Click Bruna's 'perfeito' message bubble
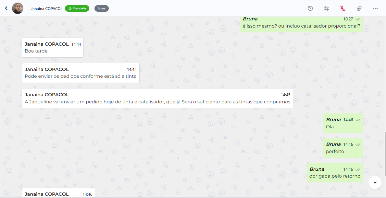The height and width of the screenshot is (198, 386). point(343,148)
